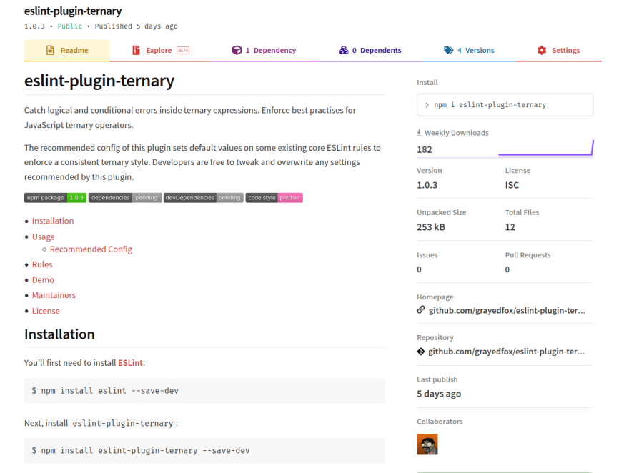
Task: Open the Repository github.com/grayedfox link
Action: [507, 352]
